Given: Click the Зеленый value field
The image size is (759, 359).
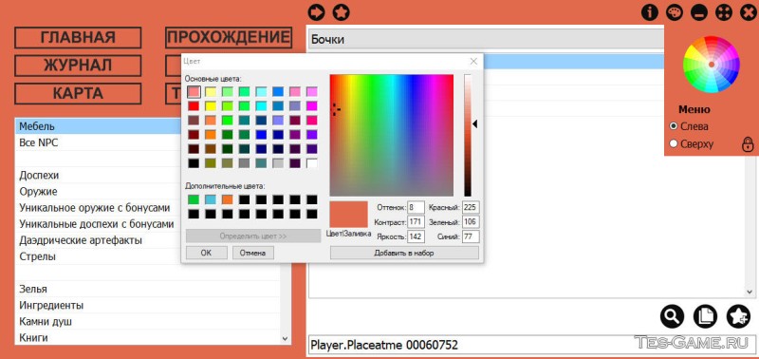Looking at the screenshot, I should (x=471, y=222).
